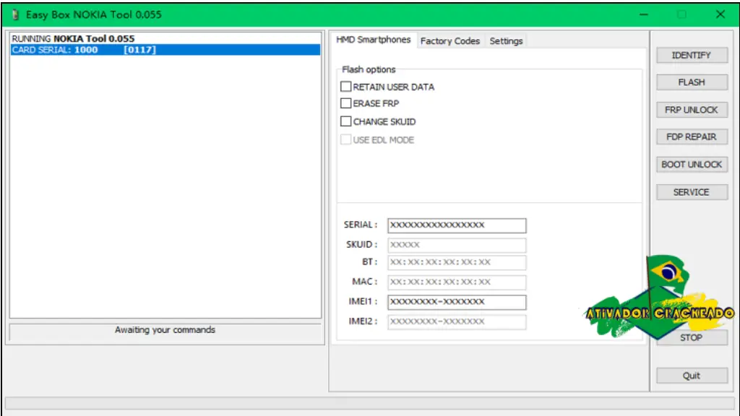Open the Factory Codes tab

click(x=449, y=41)
